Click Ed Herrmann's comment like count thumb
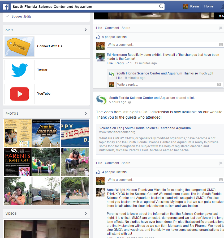This screenshot has width=224, height=238. (128, 63)
